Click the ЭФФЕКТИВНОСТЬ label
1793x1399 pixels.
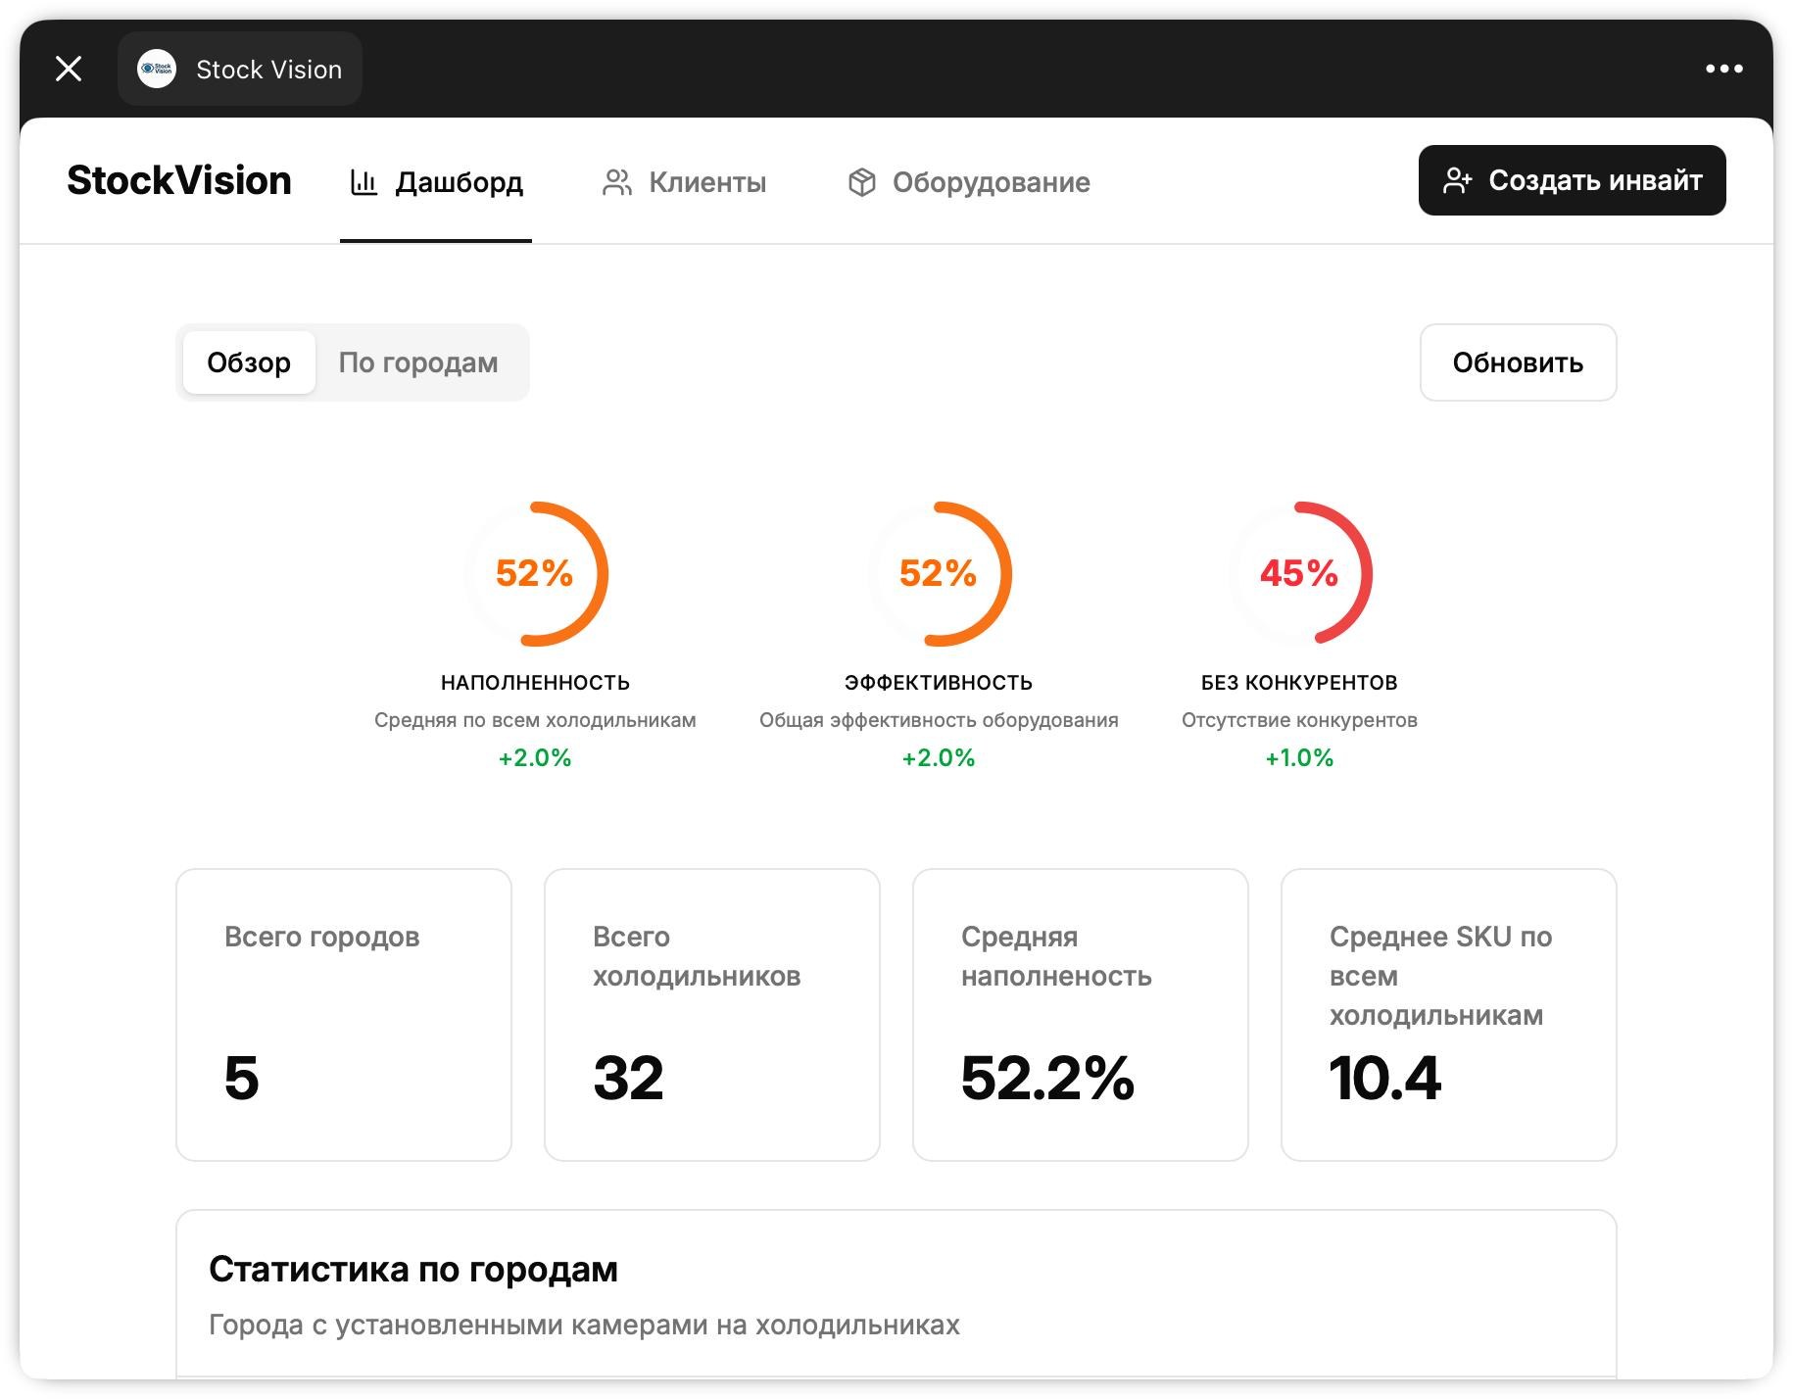[x=939, y=683]
